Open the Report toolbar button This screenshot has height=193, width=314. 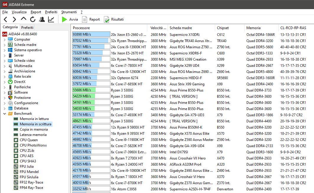pos(91,19)
